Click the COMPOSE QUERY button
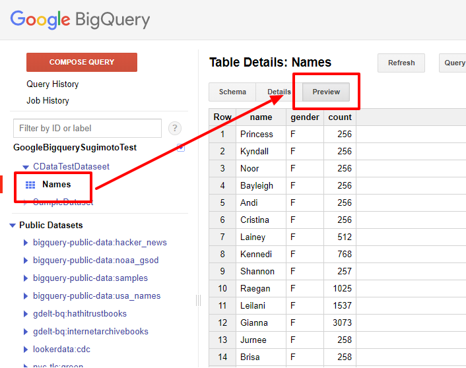The width and height of the screenshot is (466, 368). (82, 62)
